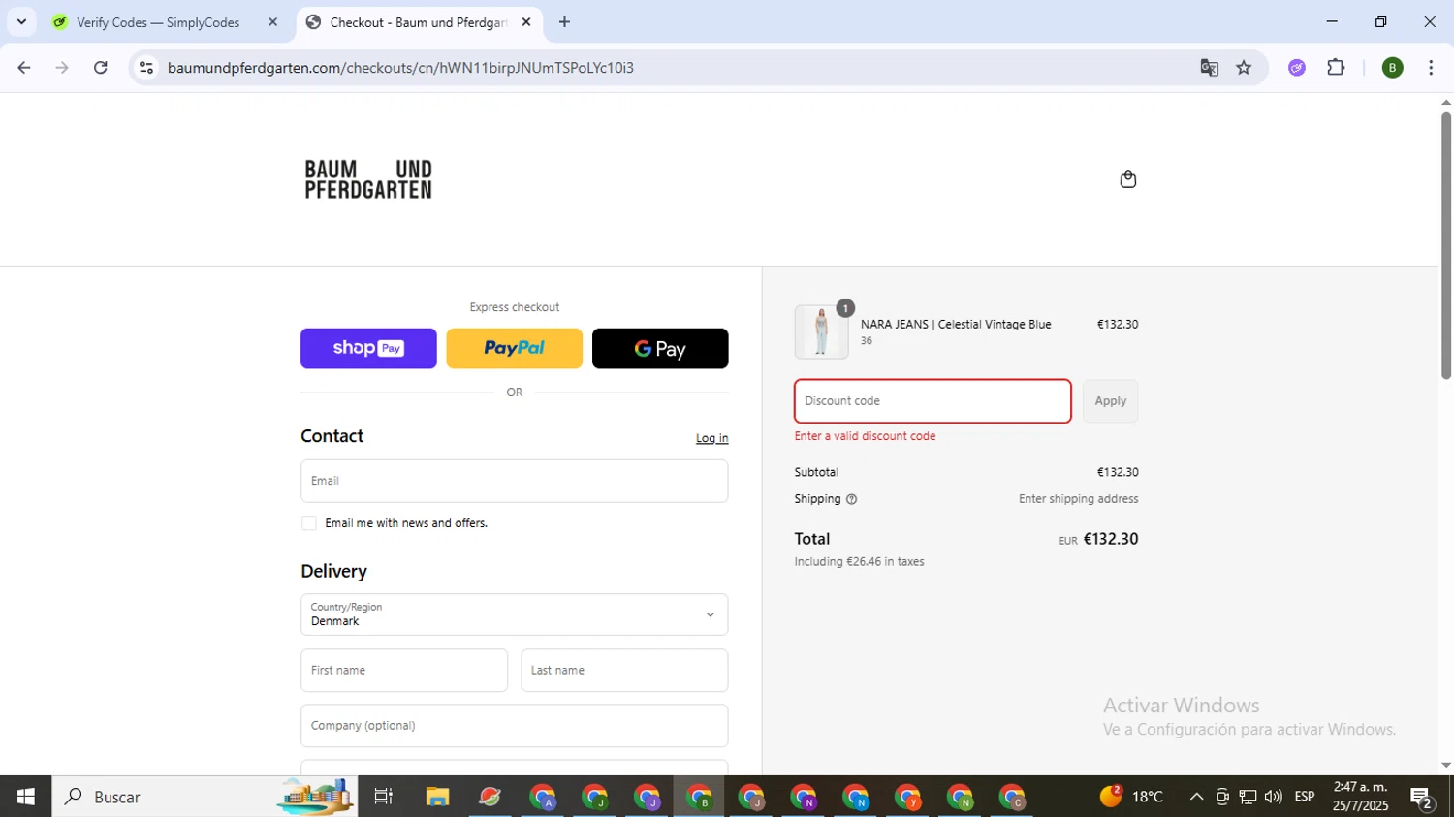View site information icon in address bar
The height and width of the screenshot is (817, 1454).
[x=146, y=68]
